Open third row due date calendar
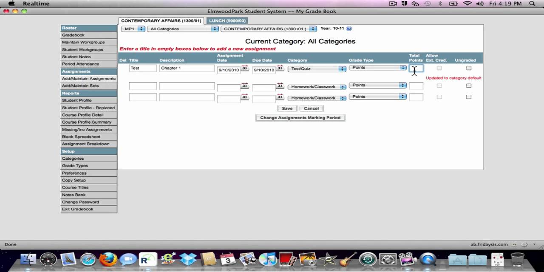Viewport: 544px width, 272px height. click(280, 97)
